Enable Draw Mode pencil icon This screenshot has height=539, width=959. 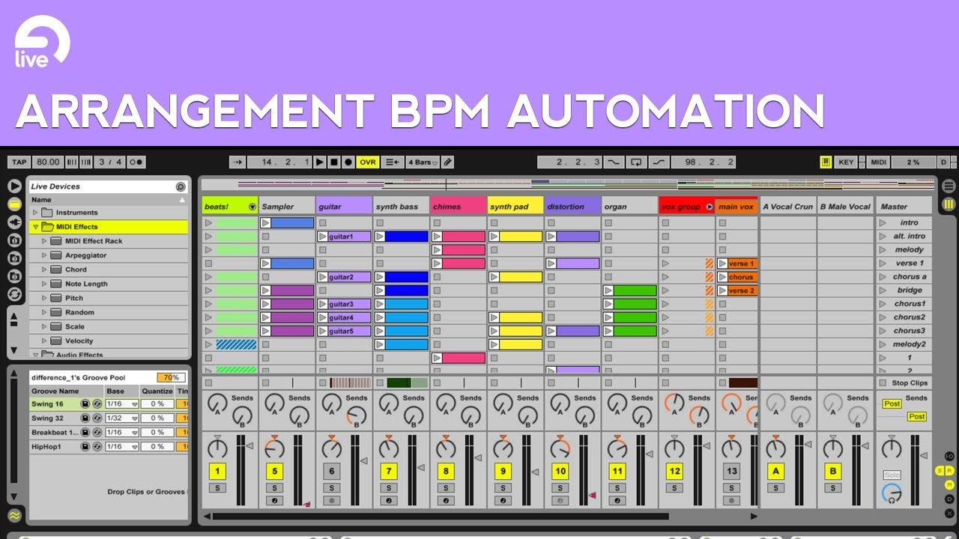[x=447, y=162]
